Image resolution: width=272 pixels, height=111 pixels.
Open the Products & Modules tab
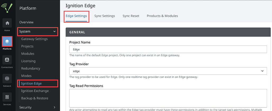click(162, 16)
